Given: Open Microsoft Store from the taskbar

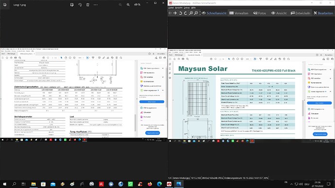Looking at the screenshot, I should [43, 184].
